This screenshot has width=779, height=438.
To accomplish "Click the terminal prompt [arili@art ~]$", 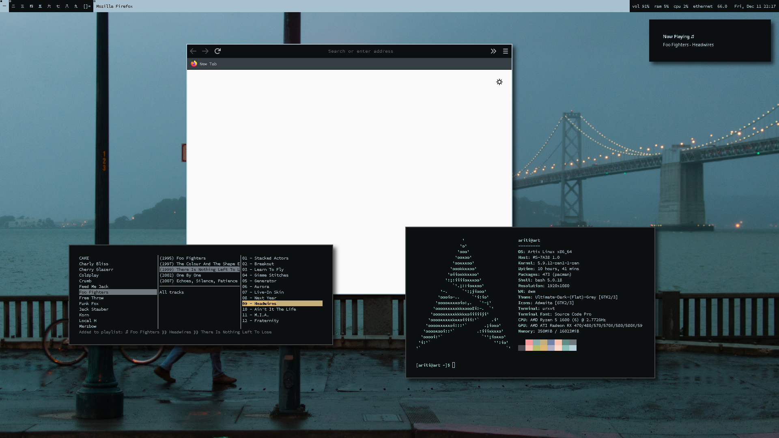I will (433, 365).
